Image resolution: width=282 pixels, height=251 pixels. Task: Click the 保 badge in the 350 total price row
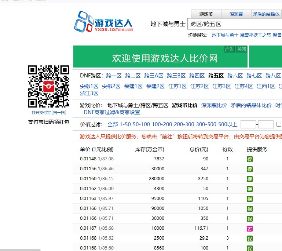click(x=250, y=219)
